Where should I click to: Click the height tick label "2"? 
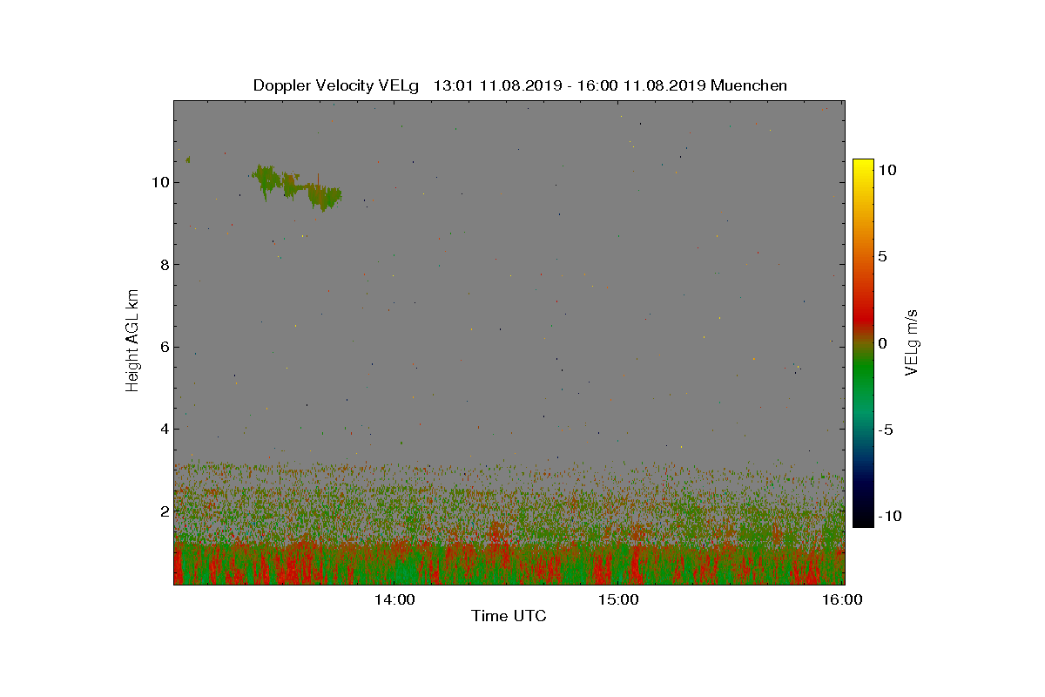pos(163,511)
